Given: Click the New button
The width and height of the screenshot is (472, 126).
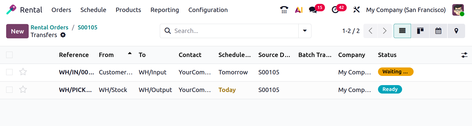Looking at the screenshot, I should 17,31.
